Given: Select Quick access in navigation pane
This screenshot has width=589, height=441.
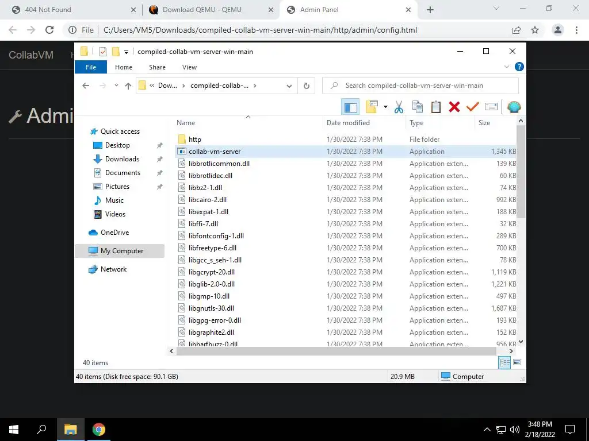Looking at the screenshot, I should point(120,131).
